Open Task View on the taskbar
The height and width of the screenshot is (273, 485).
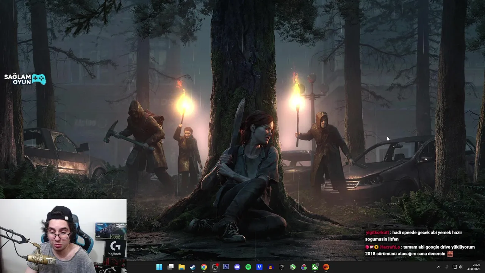[171, 267]
